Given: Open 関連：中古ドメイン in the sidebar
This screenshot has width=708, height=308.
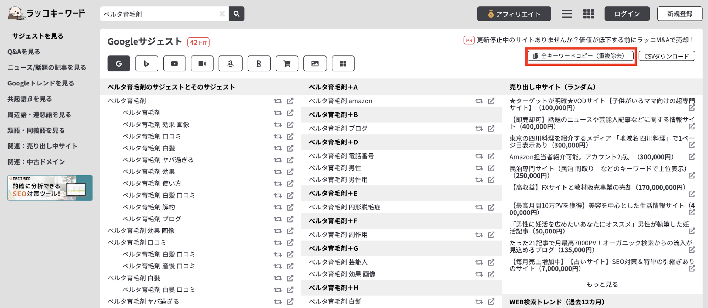Looking at the screenshot, I should 36,162.
